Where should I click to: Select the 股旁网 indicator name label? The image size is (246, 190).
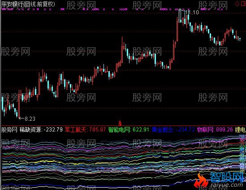click(9, 130)
